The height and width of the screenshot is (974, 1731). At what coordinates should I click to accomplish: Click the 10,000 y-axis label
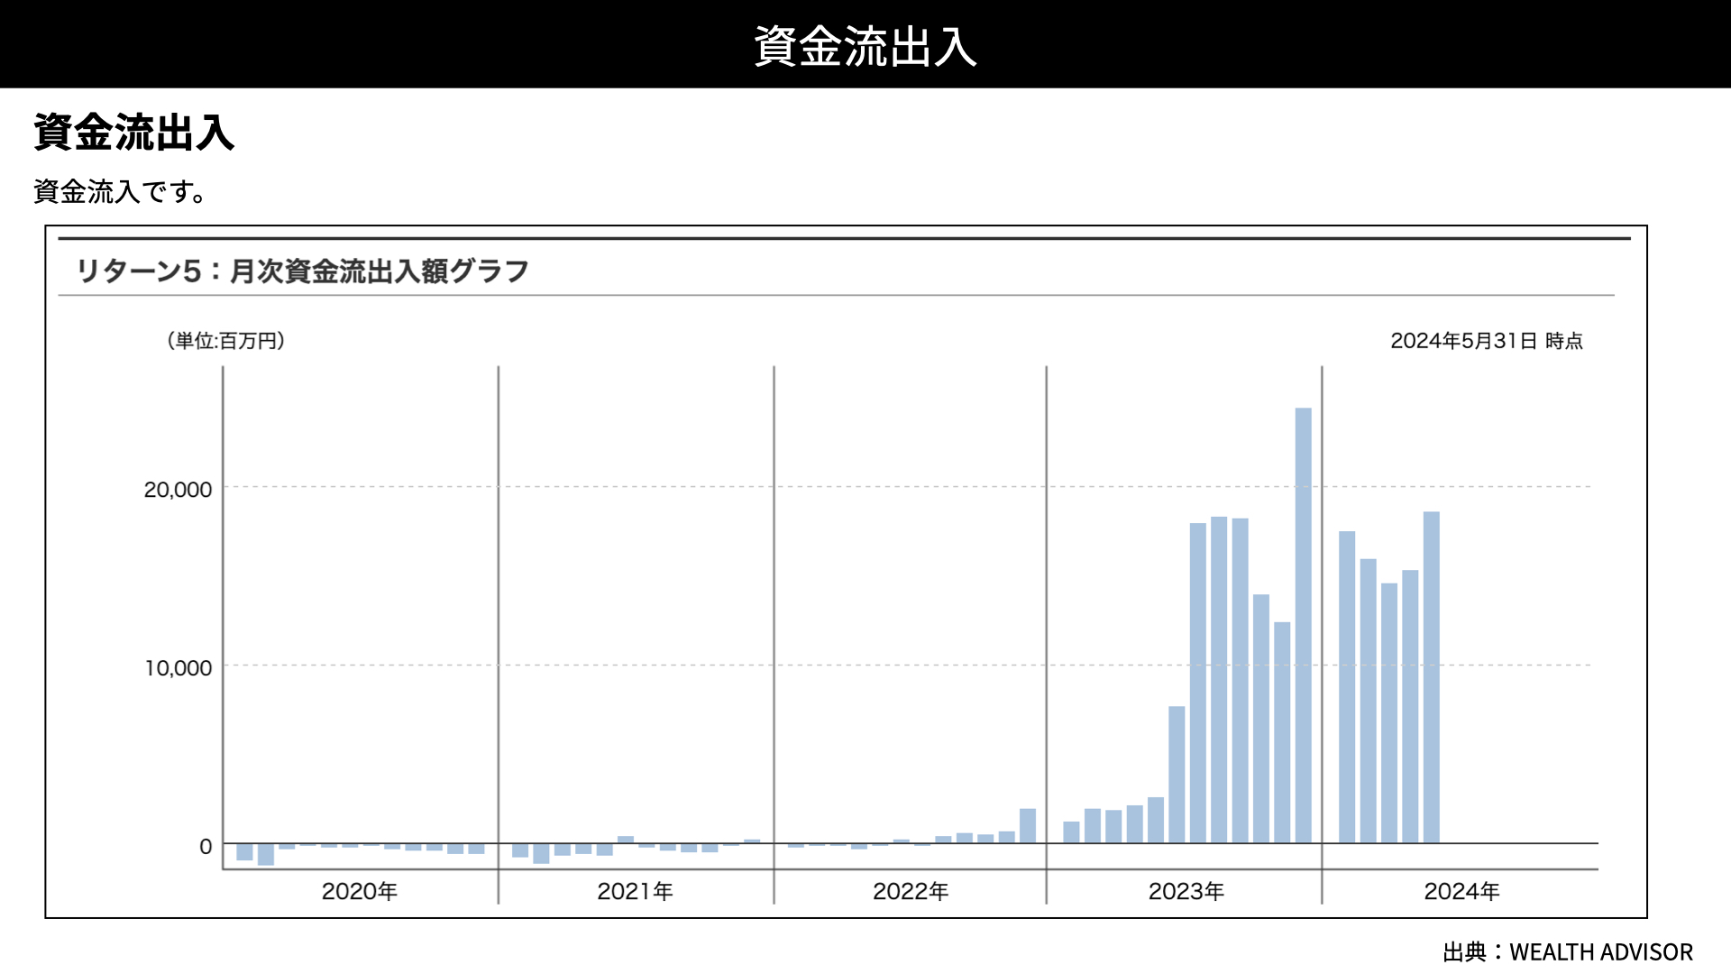pos(178,668)
